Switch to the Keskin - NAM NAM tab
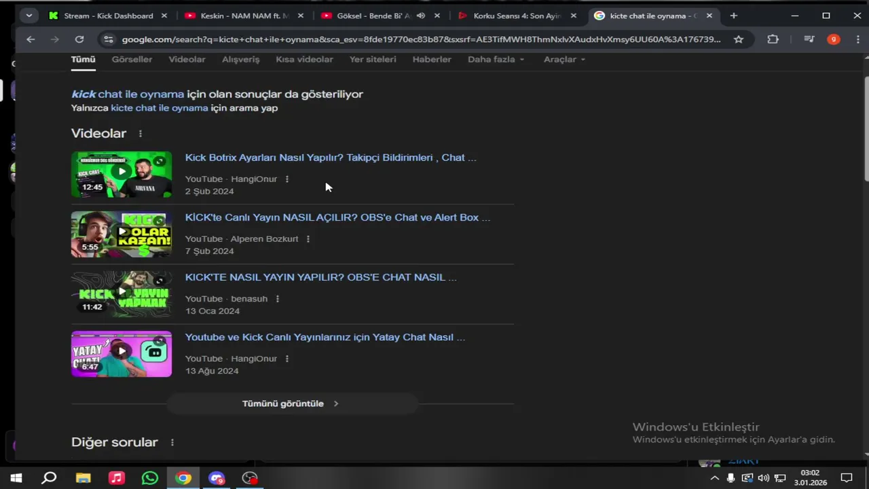 tap(238, 16)
